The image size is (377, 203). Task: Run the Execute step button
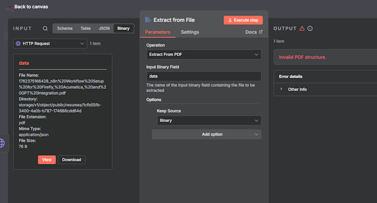click(x=243, y=20)
